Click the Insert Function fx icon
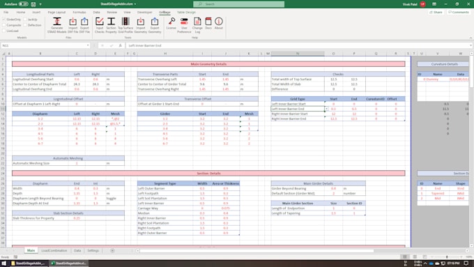 120,45
